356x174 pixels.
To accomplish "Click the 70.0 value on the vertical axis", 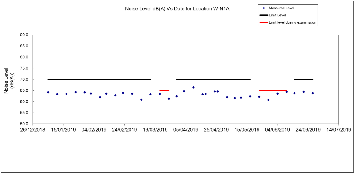I will [24, 79].
